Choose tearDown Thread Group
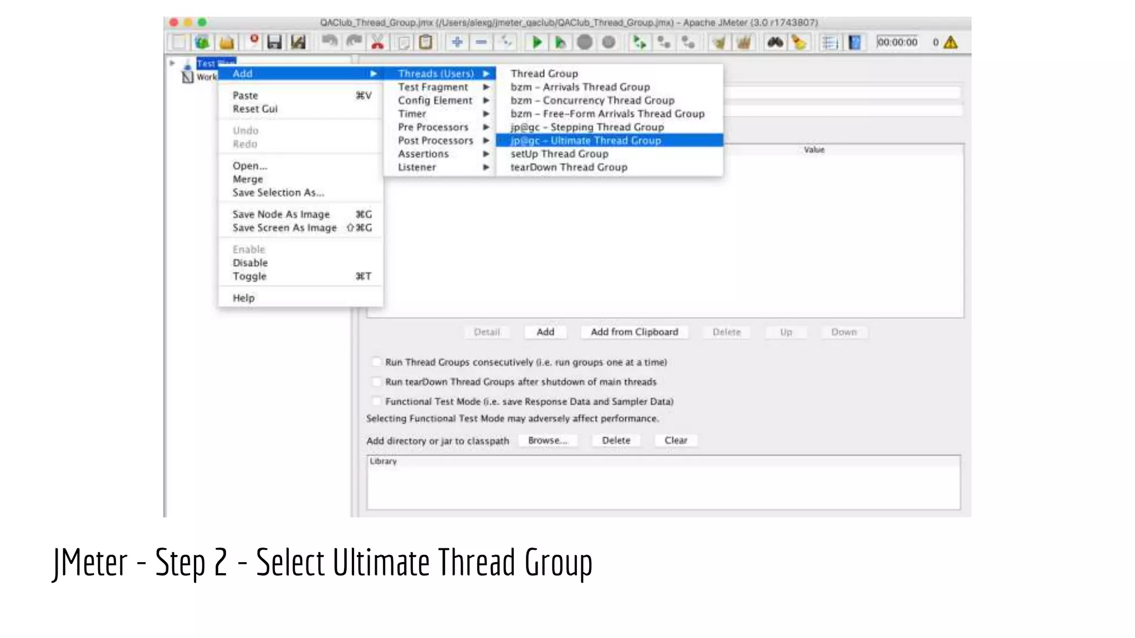 (x=609, y=167)
